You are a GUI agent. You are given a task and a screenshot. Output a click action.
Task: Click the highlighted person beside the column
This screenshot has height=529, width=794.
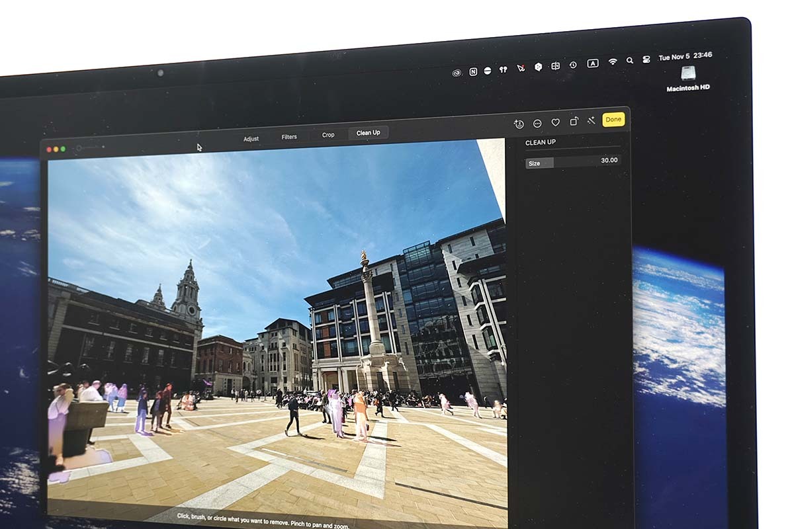[360, 417]
